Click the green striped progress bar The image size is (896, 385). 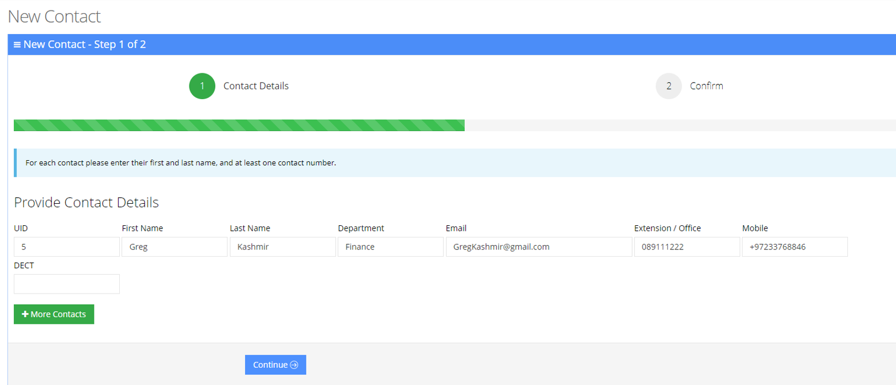coord(239,126)
